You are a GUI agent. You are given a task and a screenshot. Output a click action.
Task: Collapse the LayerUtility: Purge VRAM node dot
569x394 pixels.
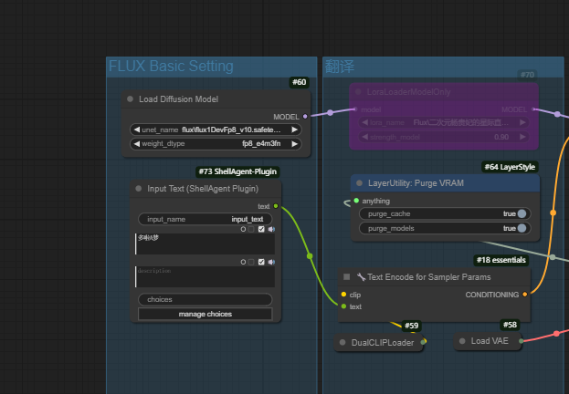[359, 183]
